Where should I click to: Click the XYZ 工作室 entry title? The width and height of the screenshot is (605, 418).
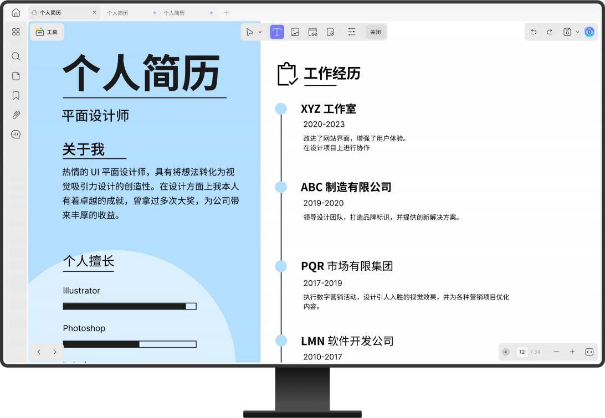coord(329,109)
